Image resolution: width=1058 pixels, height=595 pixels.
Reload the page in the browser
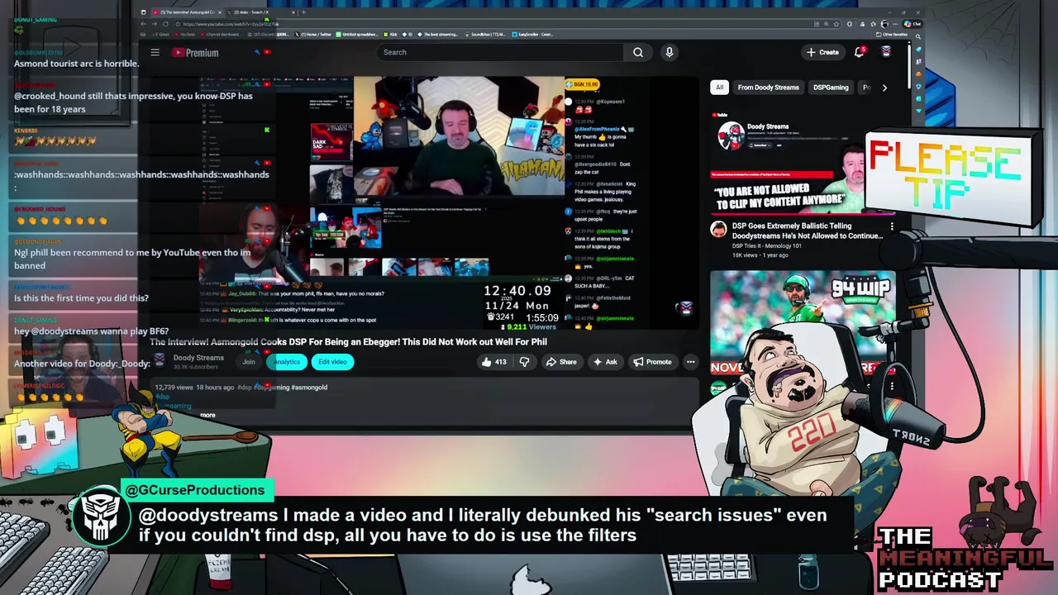tap(164, 24)
